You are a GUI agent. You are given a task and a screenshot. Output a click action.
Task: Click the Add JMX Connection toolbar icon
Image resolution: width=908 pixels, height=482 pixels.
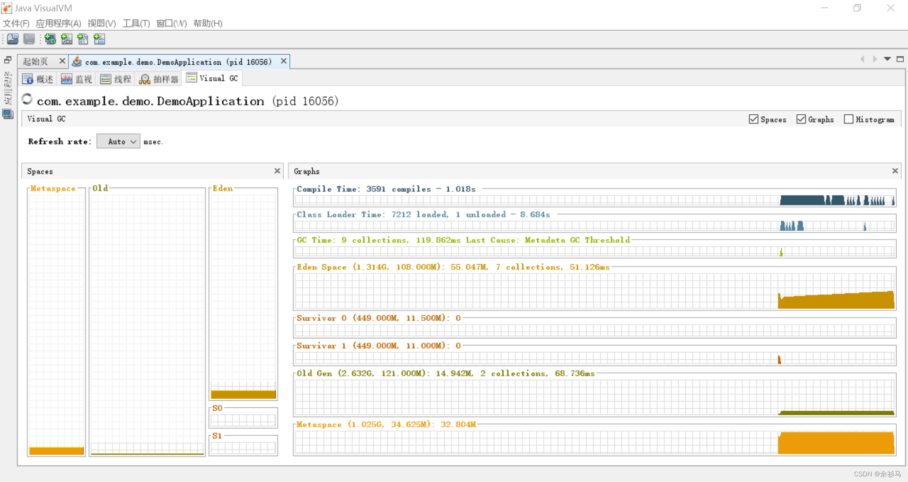coord(66,39)
